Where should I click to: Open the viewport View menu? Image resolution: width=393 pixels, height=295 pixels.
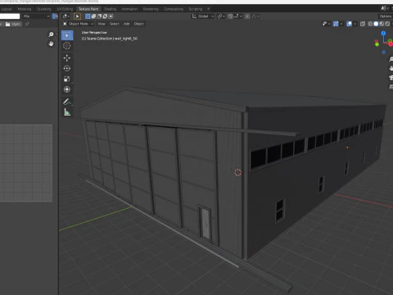(102, 24)
